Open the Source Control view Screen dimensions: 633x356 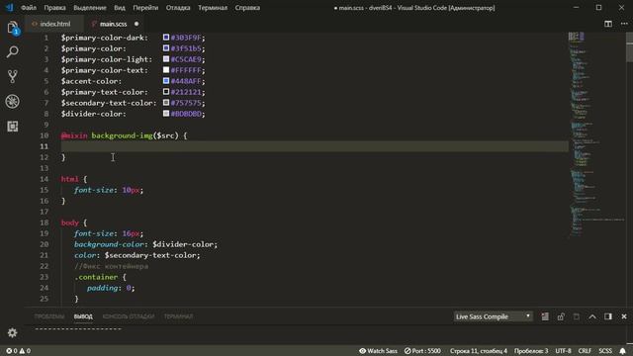point(13,76)
